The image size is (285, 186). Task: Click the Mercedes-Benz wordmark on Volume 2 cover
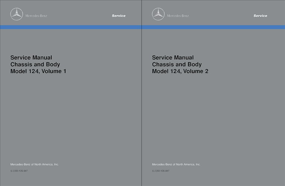coord(178,16)
